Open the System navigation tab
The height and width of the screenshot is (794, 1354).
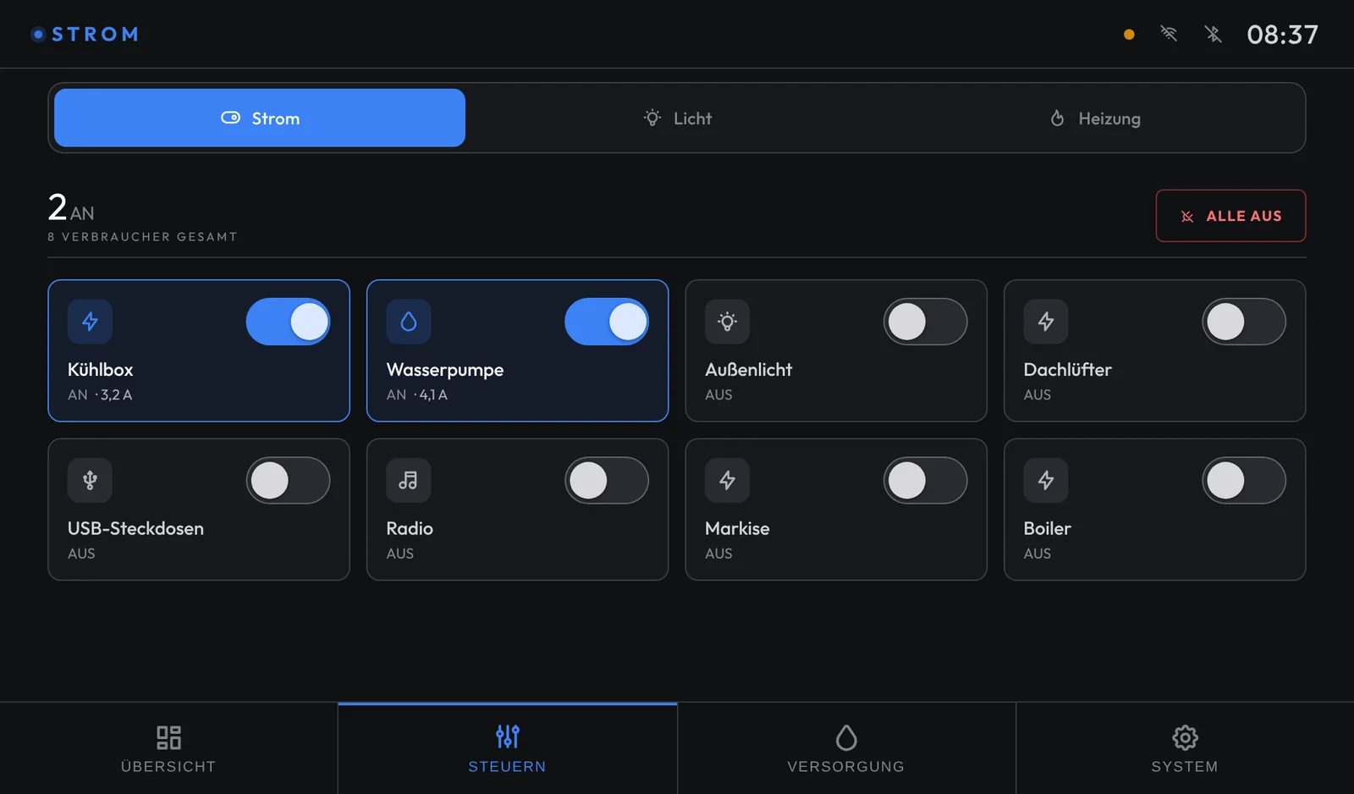tap(1185, 748)
